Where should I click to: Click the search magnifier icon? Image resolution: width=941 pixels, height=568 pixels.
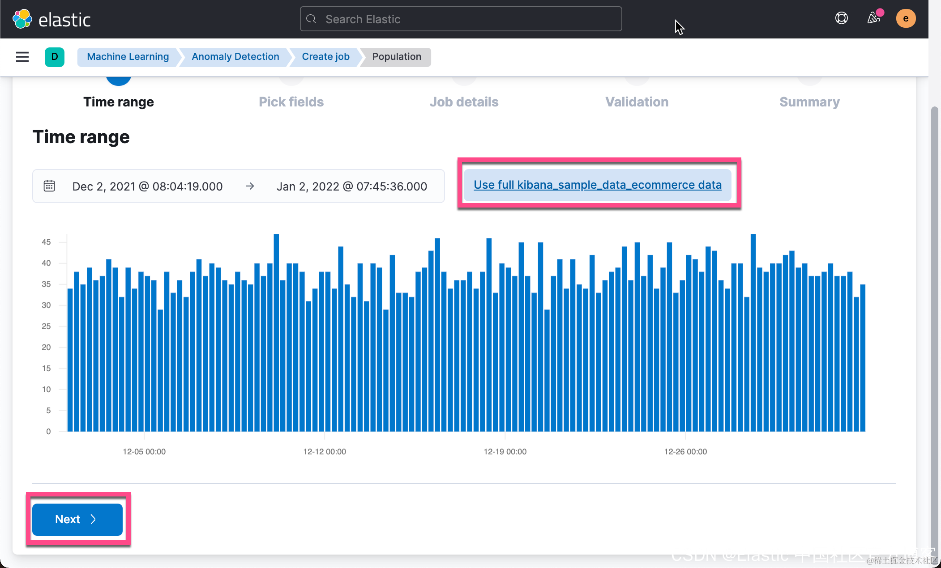coord(311,19)
